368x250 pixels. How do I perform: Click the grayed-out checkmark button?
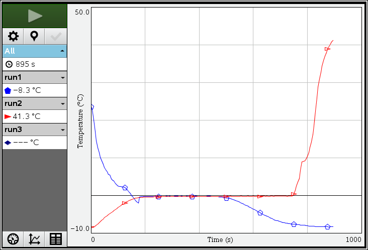coord(56,36)
